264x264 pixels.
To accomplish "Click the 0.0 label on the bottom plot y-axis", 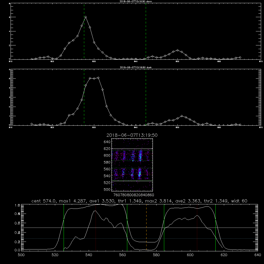I will click(17, 250).
